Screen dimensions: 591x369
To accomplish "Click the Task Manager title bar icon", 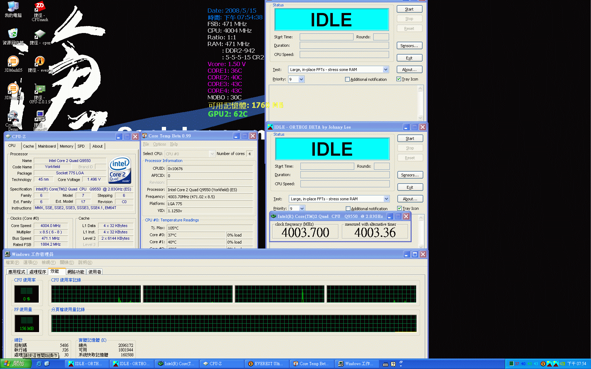I will tap(7, 254).
